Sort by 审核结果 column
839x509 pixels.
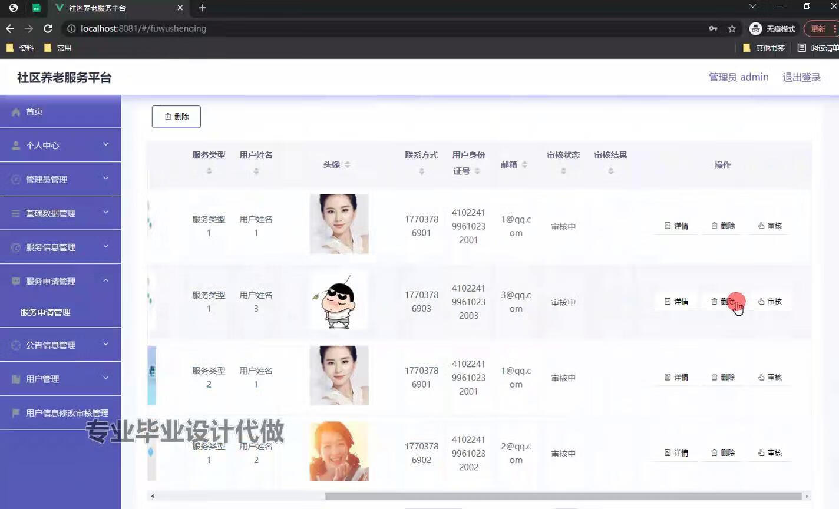click(x=610, y=171)
